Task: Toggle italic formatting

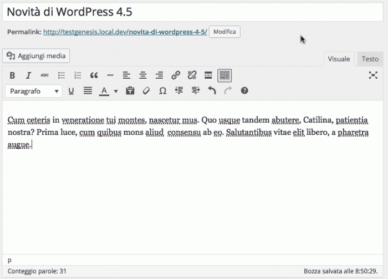Action: (x=28, y=75)
